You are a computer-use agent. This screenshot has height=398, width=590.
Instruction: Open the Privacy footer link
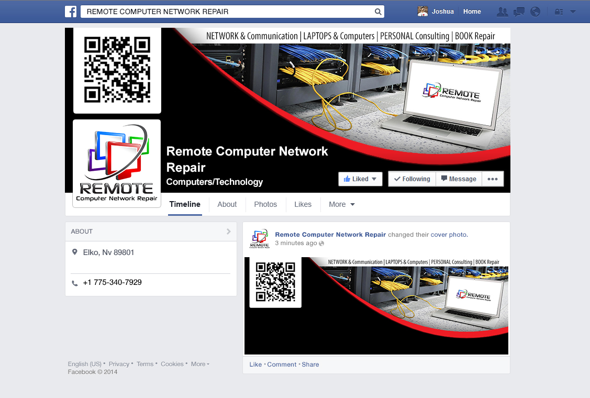coord(119,364)
